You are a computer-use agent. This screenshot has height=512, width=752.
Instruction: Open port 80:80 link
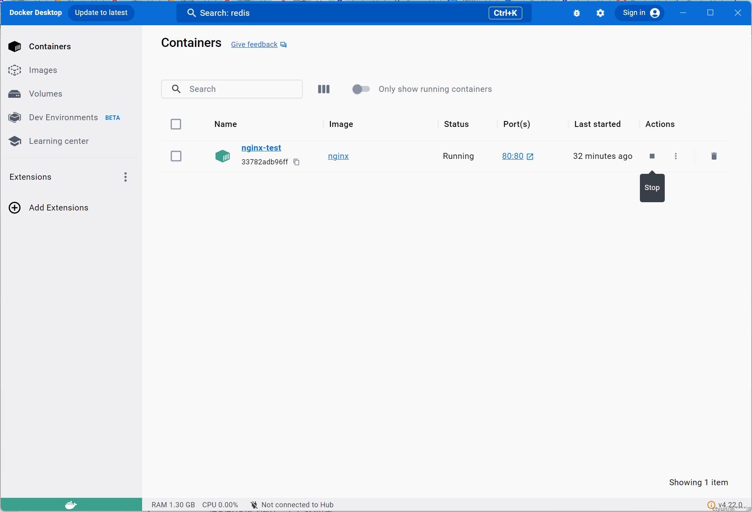513,156
